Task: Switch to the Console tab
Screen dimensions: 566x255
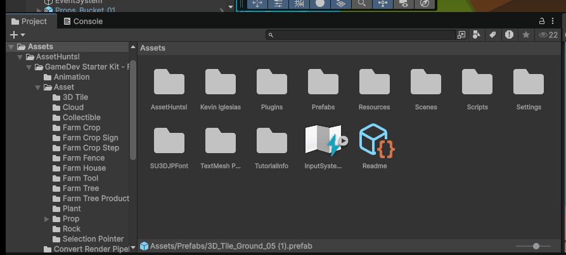Action: point(82,21)
